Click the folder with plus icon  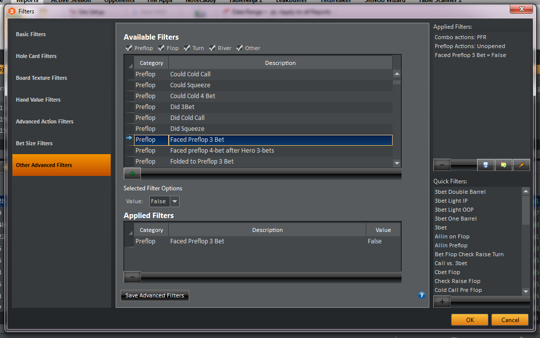503,165
